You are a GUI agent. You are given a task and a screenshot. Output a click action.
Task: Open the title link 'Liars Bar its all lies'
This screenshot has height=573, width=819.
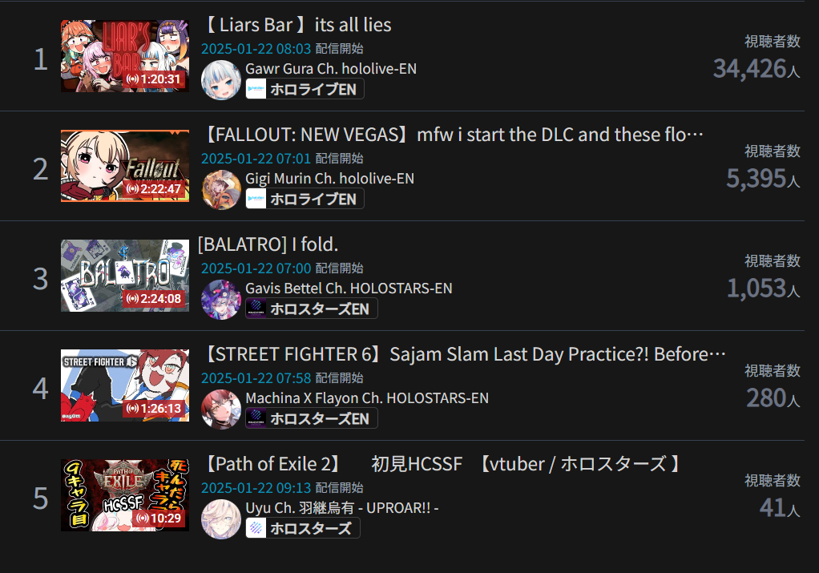(x=297, y=25)
